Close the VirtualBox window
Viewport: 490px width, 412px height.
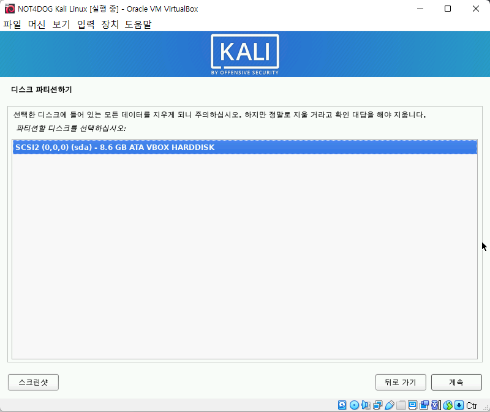point(476,9)
